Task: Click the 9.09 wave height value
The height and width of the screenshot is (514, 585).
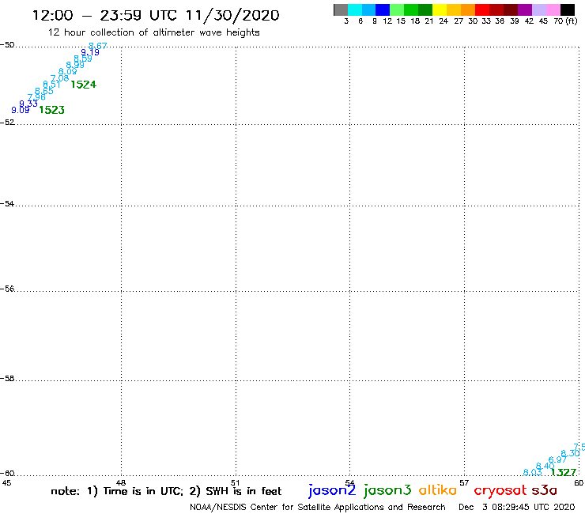Action: pyautogui.click(x=20, y=110)
